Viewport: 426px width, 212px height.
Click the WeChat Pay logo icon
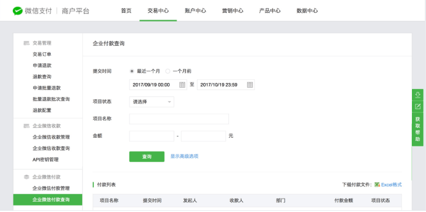click(x=17, y=11)
